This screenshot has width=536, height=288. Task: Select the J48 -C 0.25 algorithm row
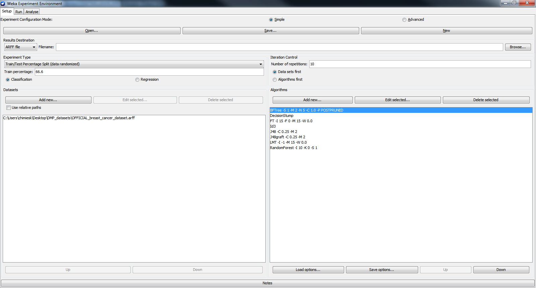click(401, 132)
